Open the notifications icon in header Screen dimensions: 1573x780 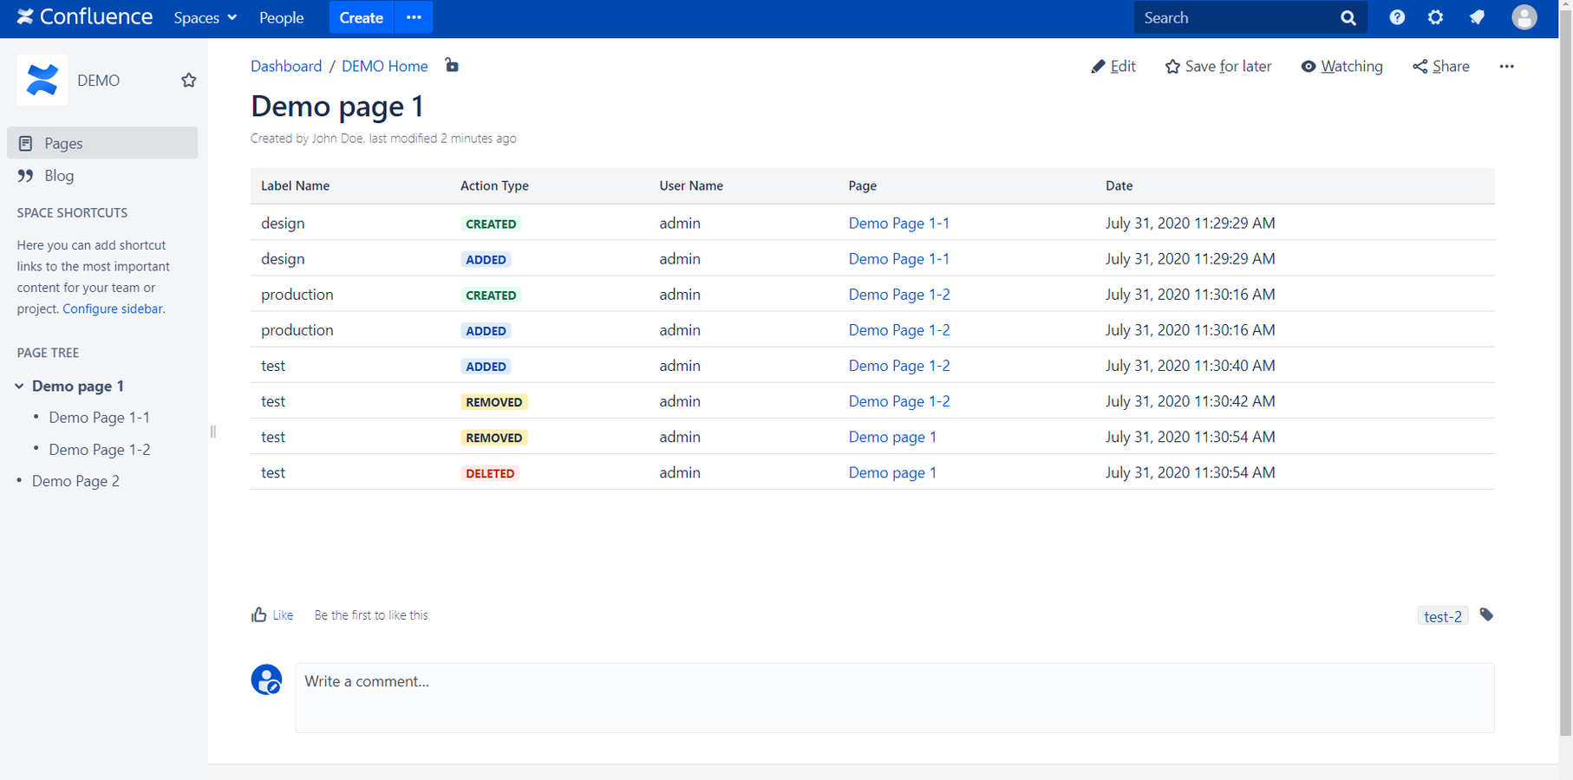1477,17
